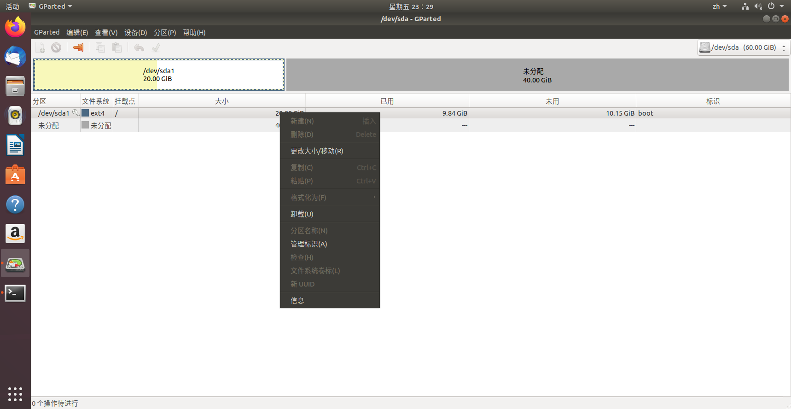Image resolution: width=791 pixels, height=409 pixels.
Task: Show applications grid in the dock
Action: (x=15, y=394)
